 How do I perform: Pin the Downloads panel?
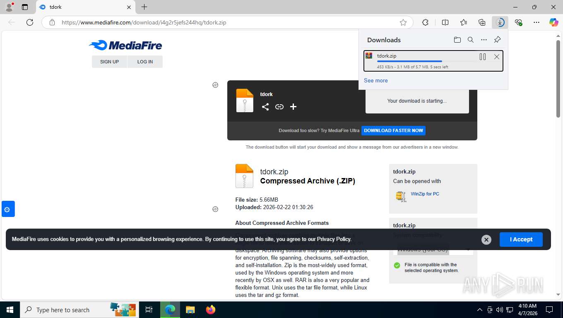(498, 40)
